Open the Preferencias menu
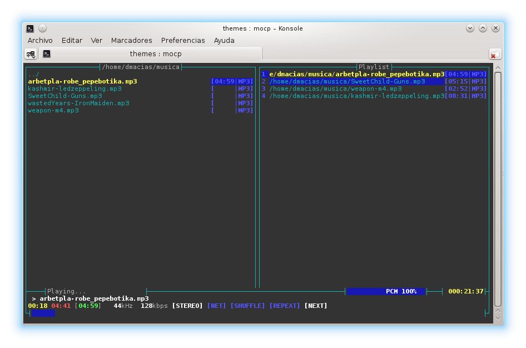This screenshot has height=348, width=526. point(183,41)
